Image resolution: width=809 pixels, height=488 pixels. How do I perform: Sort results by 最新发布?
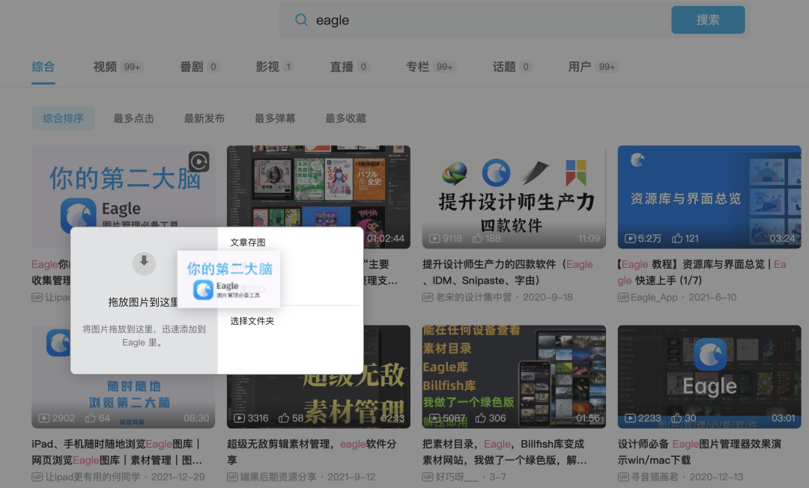point(204,118)
